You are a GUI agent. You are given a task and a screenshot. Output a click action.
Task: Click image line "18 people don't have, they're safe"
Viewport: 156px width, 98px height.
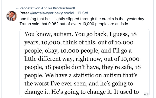[x=83, y=67]
